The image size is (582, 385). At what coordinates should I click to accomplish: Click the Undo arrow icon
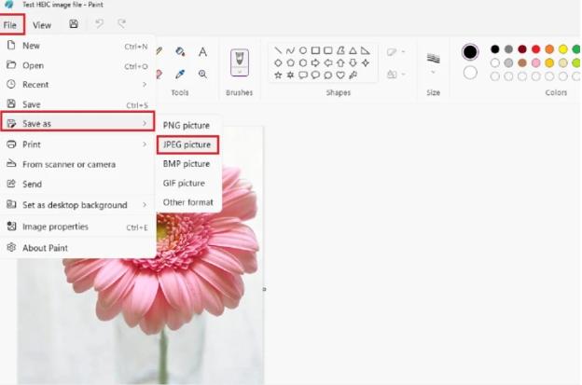[x=99, y=24]
